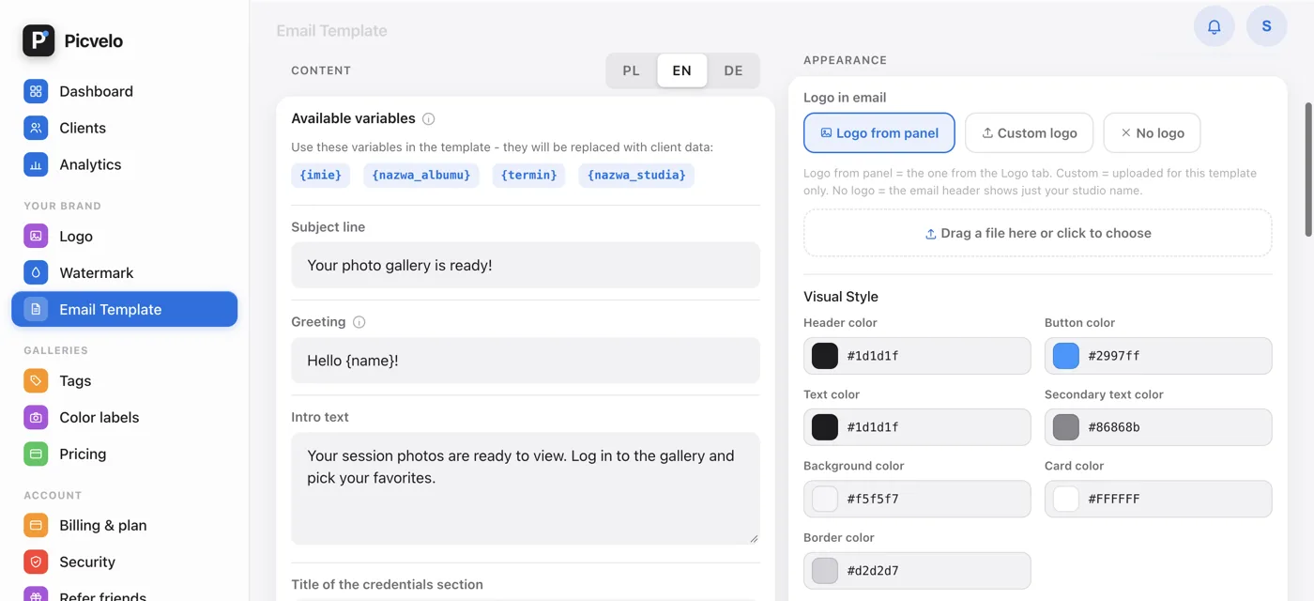Click the Analytics bar chart icon
1314x601 pixels.
(36, 164)
